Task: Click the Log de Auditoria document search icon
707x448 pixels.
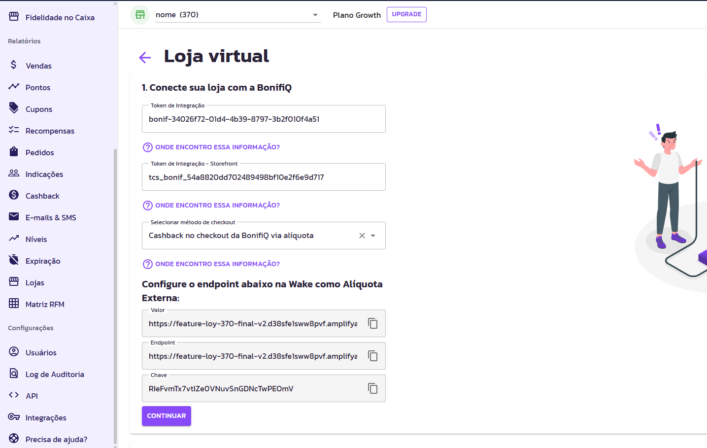Action: pos(14,374)
